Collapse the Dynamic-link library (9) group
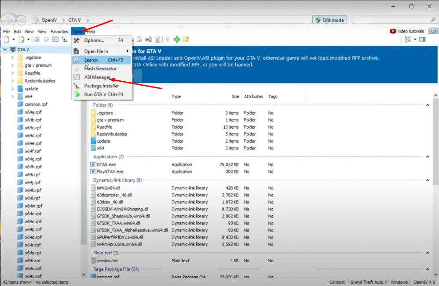This screenshot has height=286, width=439. click(428, 180)
